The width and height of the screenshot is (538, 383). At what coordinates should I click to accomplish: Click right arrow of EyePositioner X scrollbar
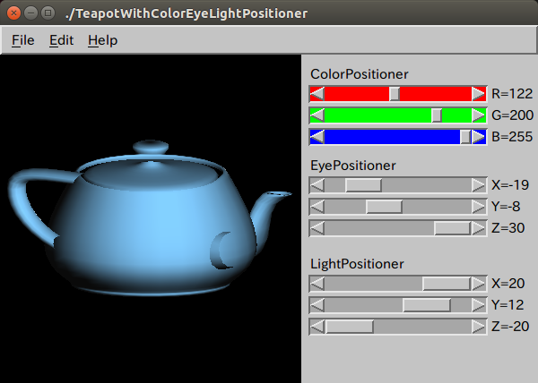click(x=478, y=185)
